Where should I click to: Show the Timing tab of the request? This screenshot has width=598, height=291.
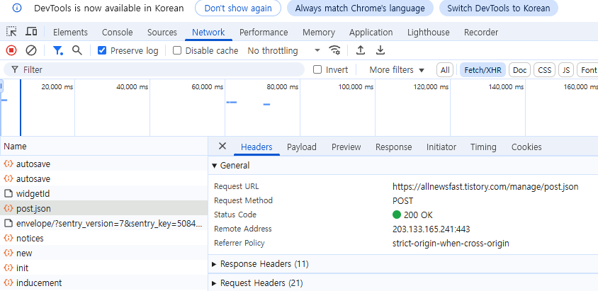point(483,147)
